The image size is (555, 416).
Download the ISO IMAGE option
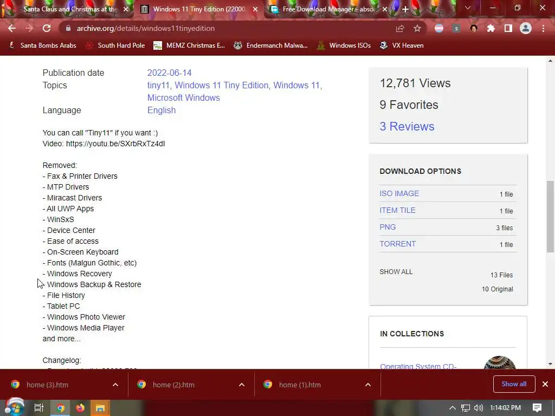click(x=399, y=193)
